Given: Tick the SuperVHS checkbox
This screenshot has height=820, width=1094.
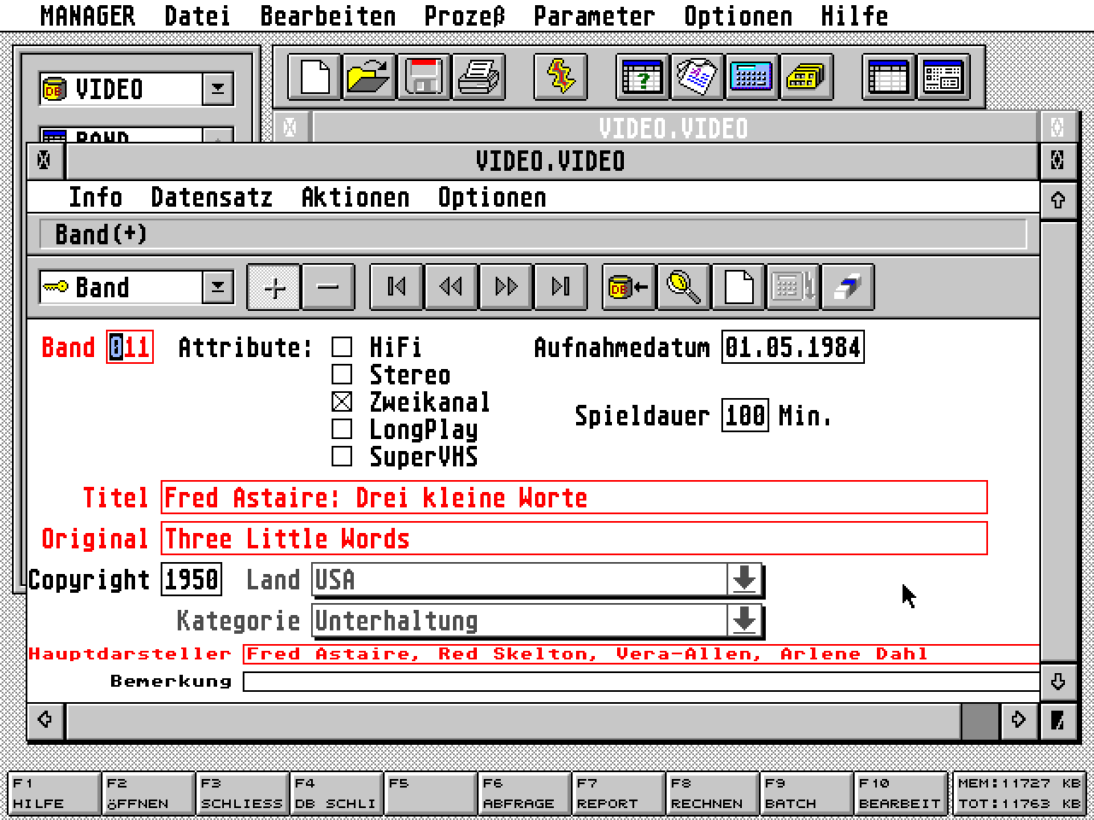Looking at the screenshot, I should pyautogui.click(x=342, y=456).
